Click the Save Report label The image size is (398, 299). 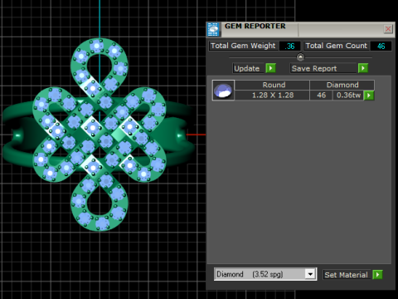[314, 68]
